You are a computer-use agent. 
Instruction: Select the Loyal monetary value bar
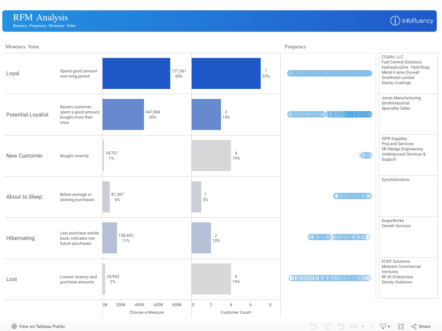(x=136, y=73)
